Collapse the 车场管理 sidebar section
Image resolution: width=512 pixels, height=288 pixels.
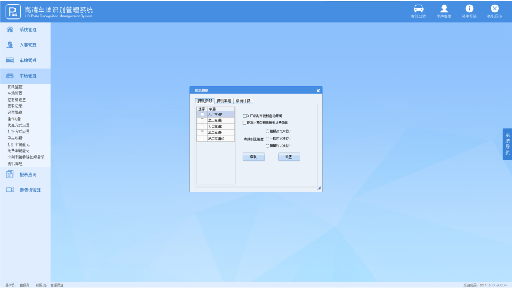(x=28, y=76)
